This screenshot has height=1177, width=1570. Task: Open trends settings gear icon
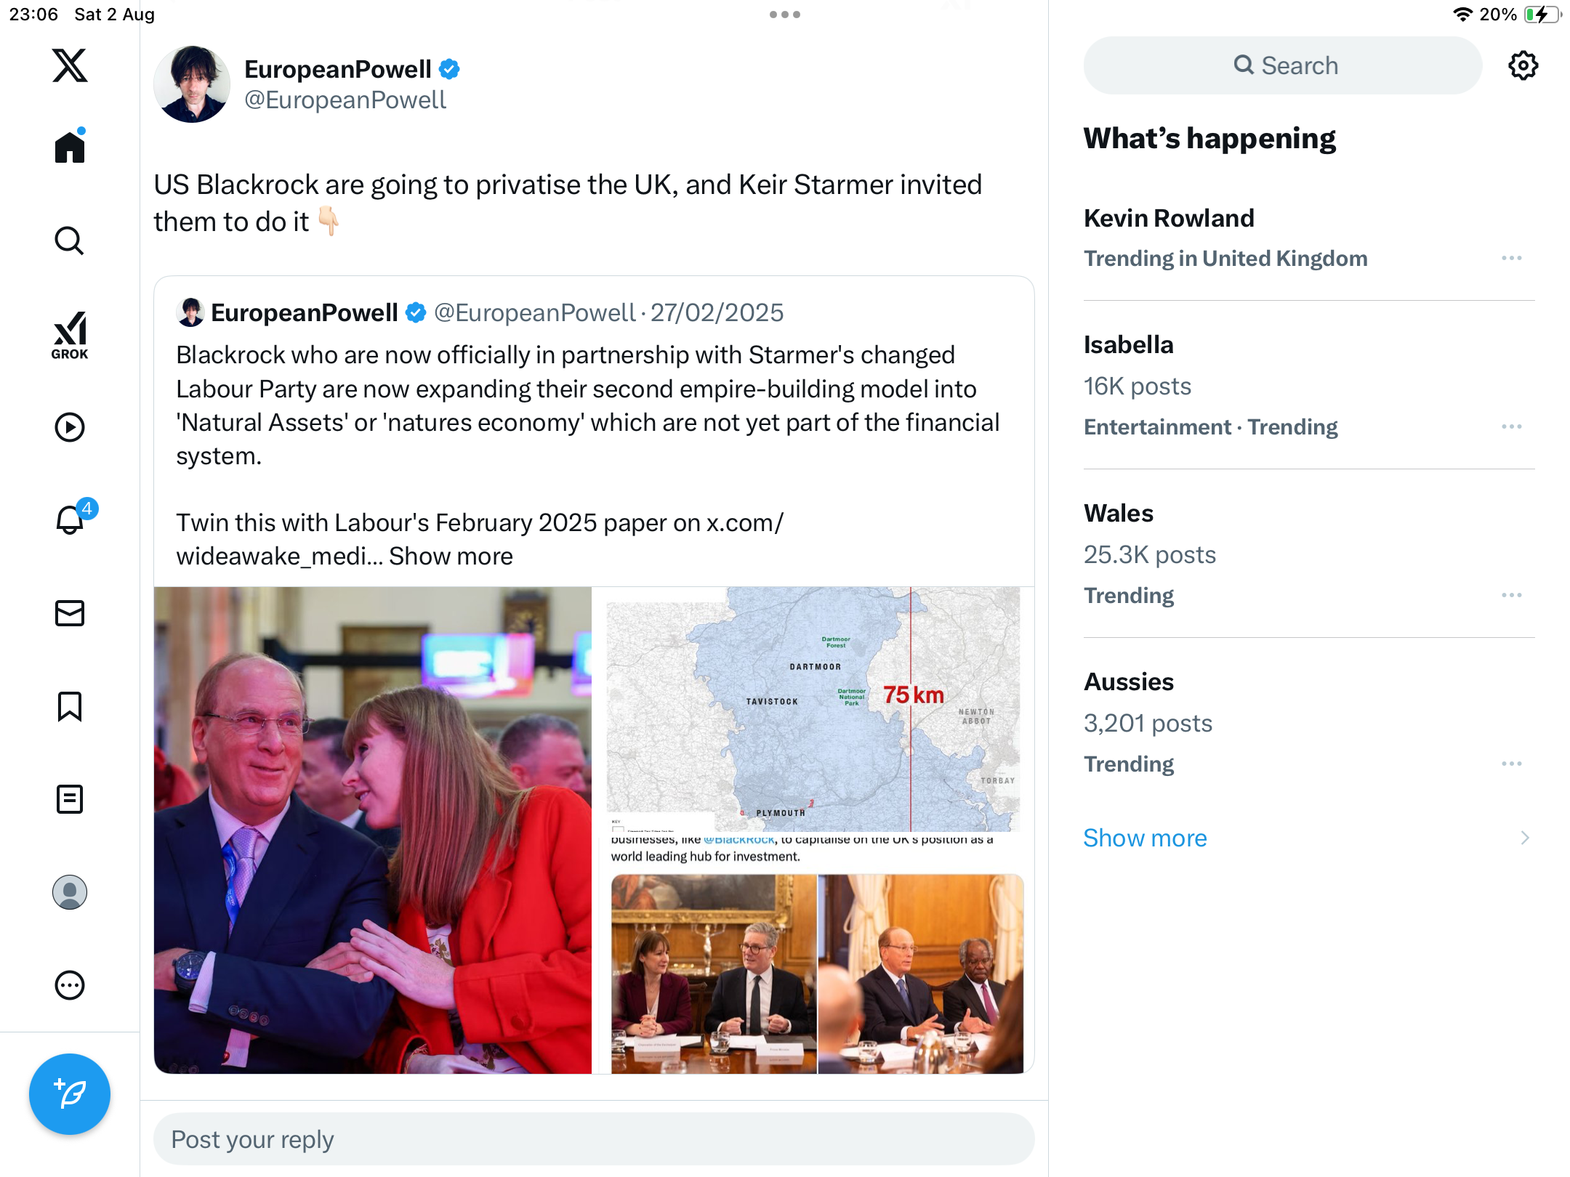(1523, 65)
